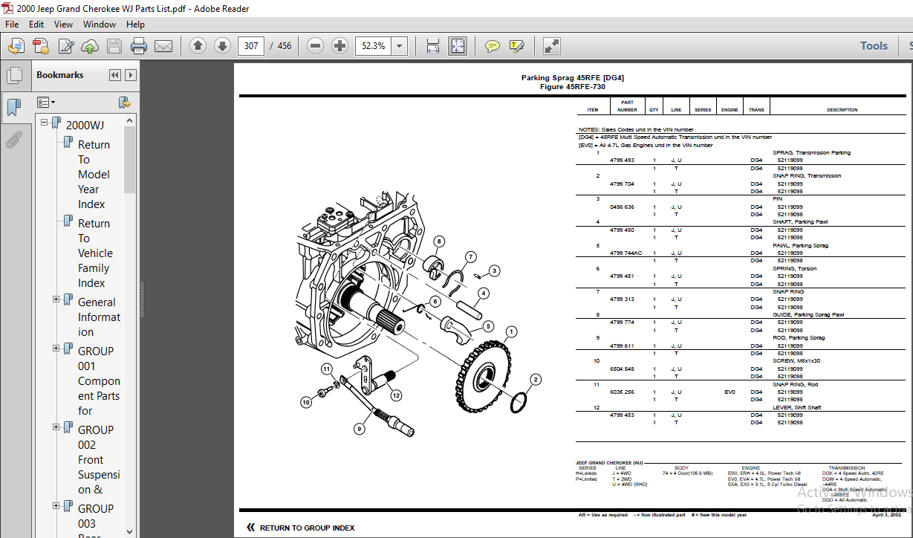Screen dimensions: 913x538
Task: Open the Edit menu
Action: 36,24
